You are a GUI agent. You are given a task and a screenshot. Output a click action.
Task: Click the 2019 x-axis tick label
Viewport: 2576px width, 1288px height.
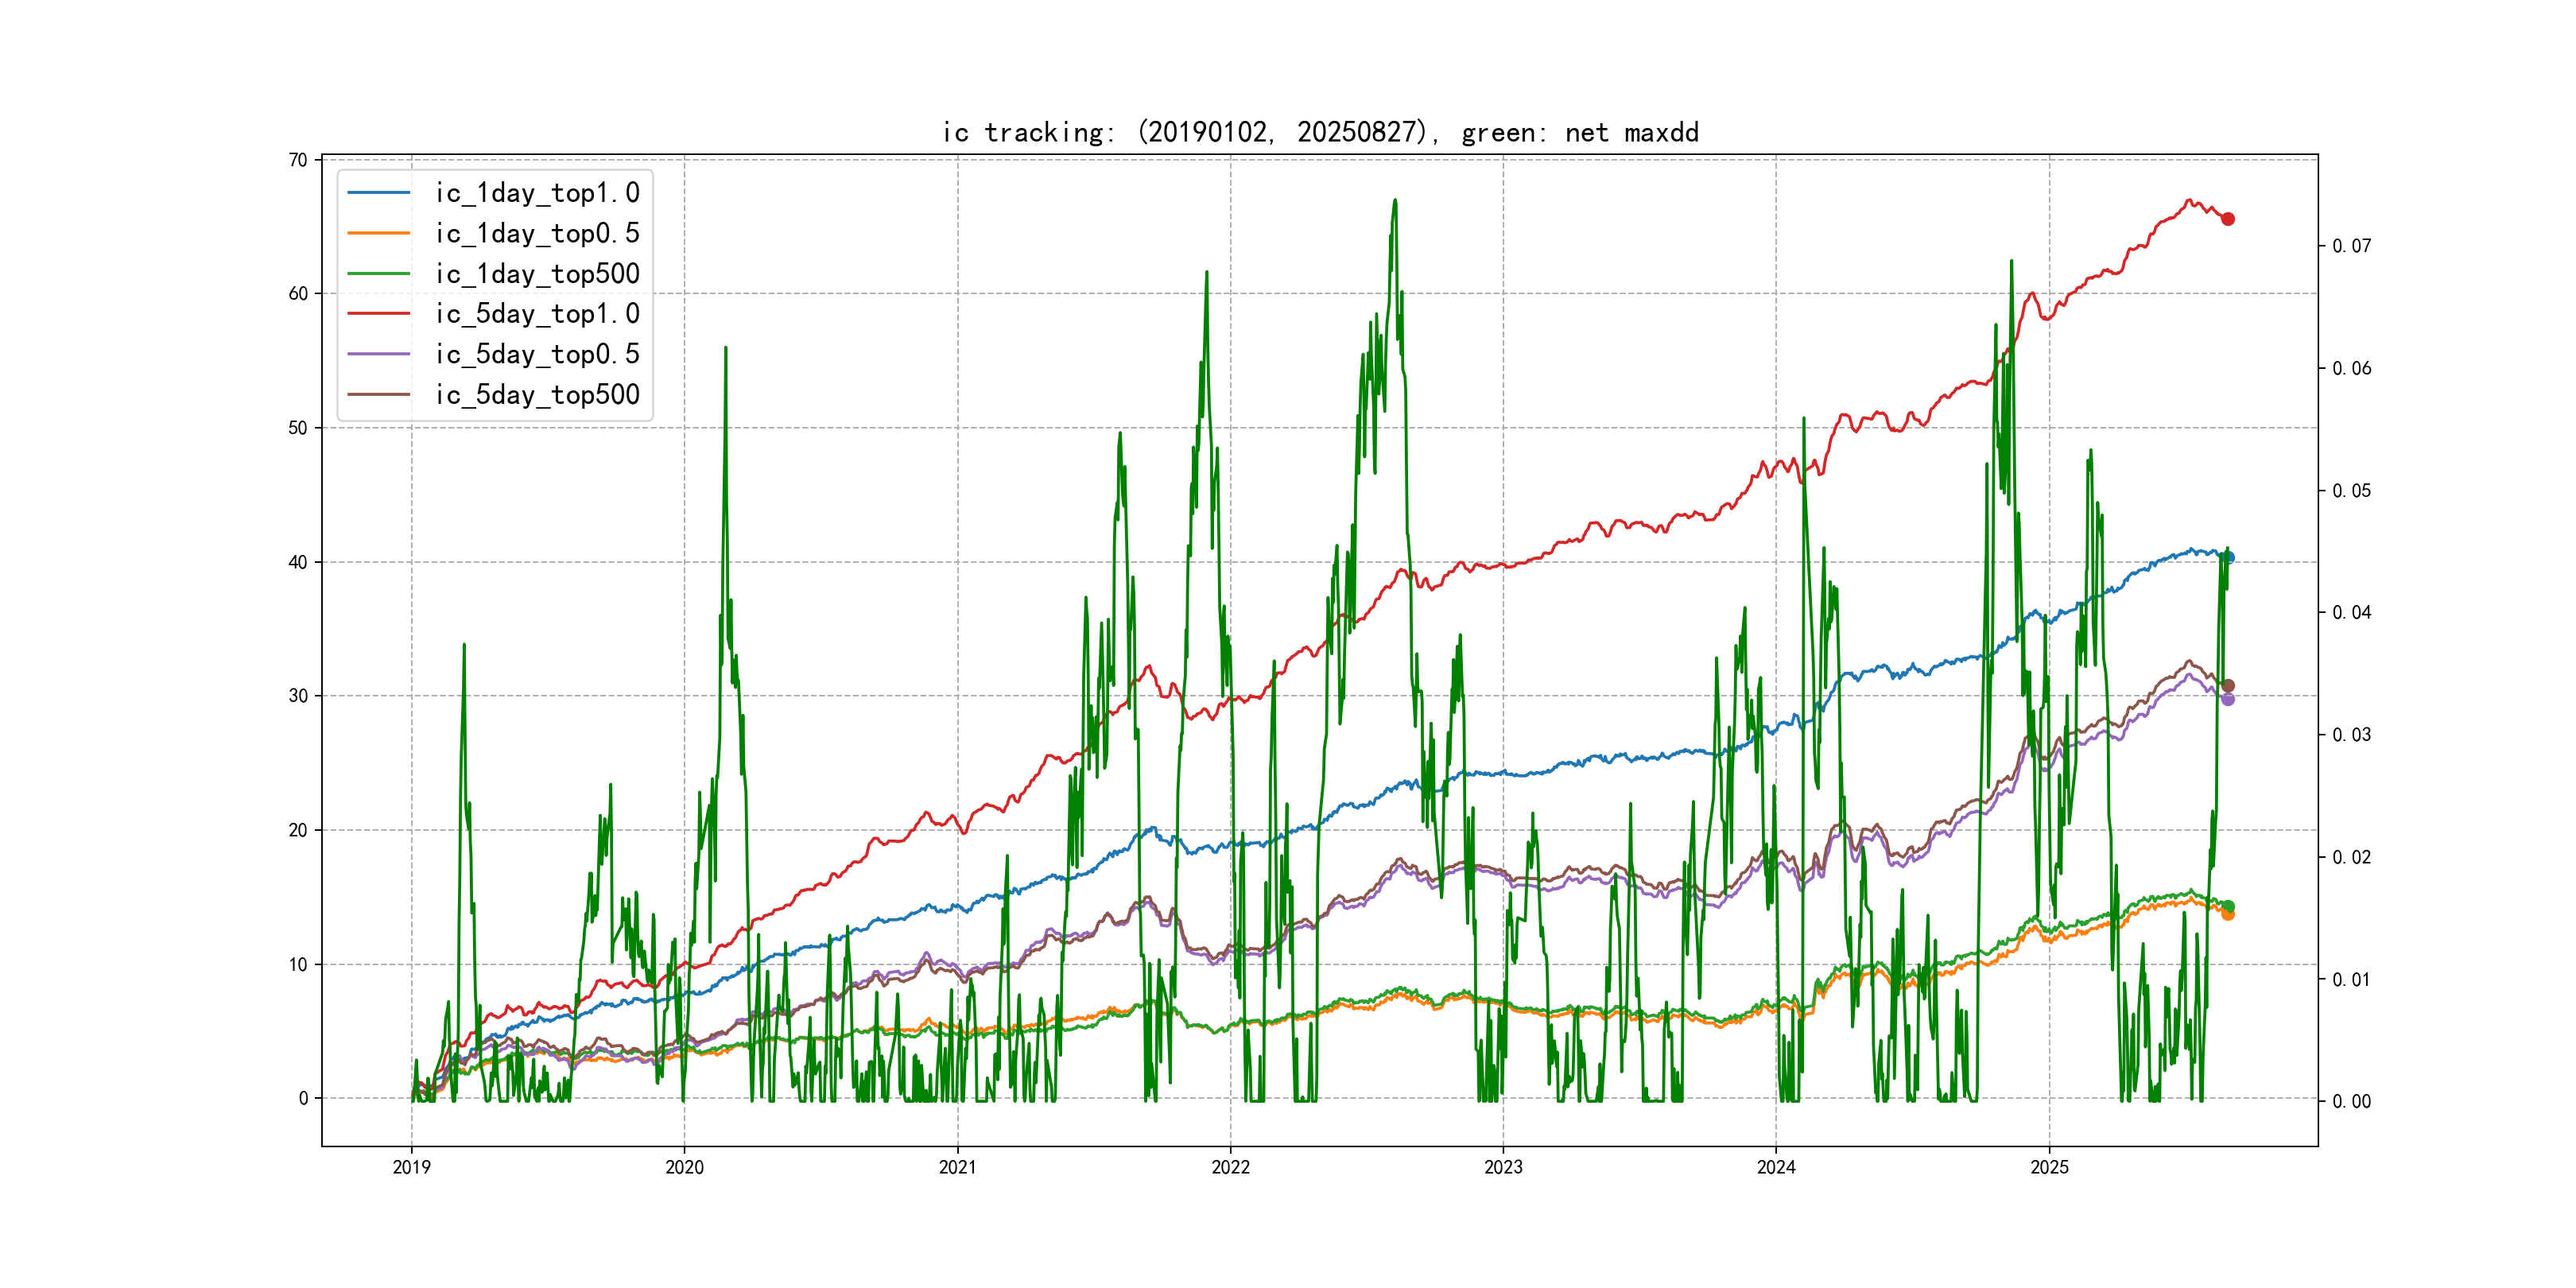411,1167
